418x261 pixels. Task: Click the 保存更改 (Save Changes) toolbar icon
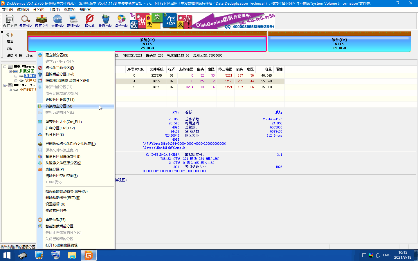pyautogui.click(x=10, y=21)
